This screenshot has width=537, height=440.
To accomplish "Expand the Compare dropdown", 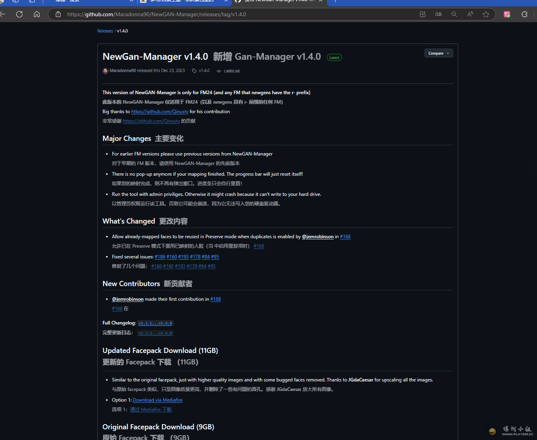I will (x=438, y=53).
